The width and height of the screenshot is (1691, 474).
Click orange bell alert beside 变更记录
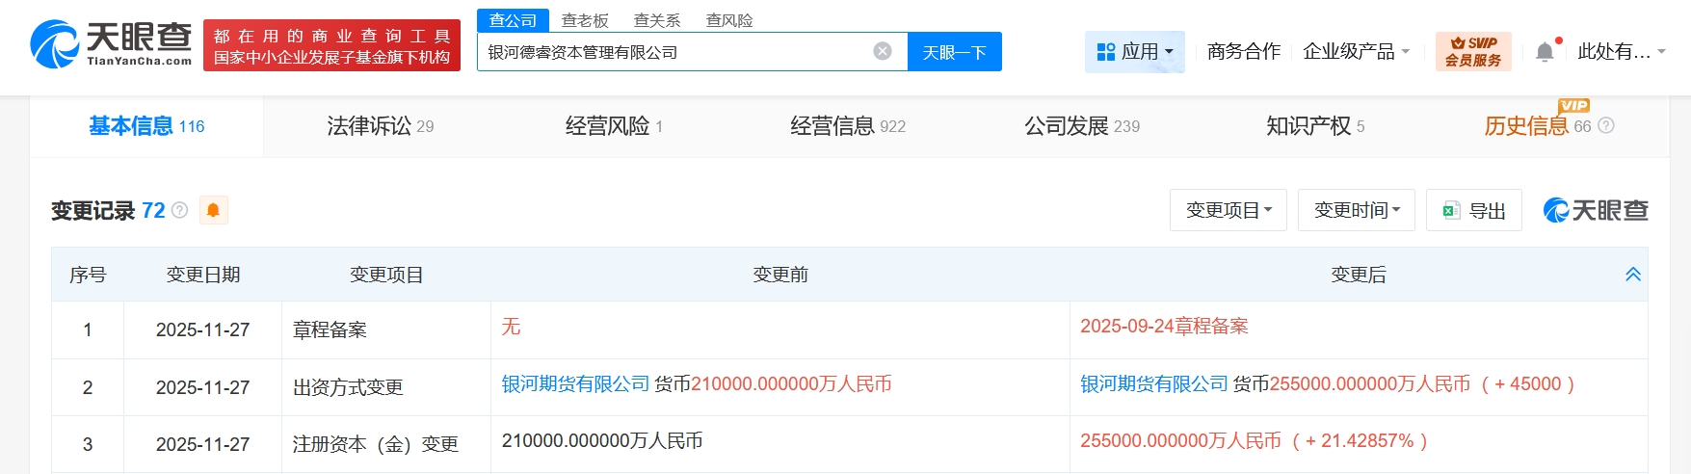pos(213,210)
